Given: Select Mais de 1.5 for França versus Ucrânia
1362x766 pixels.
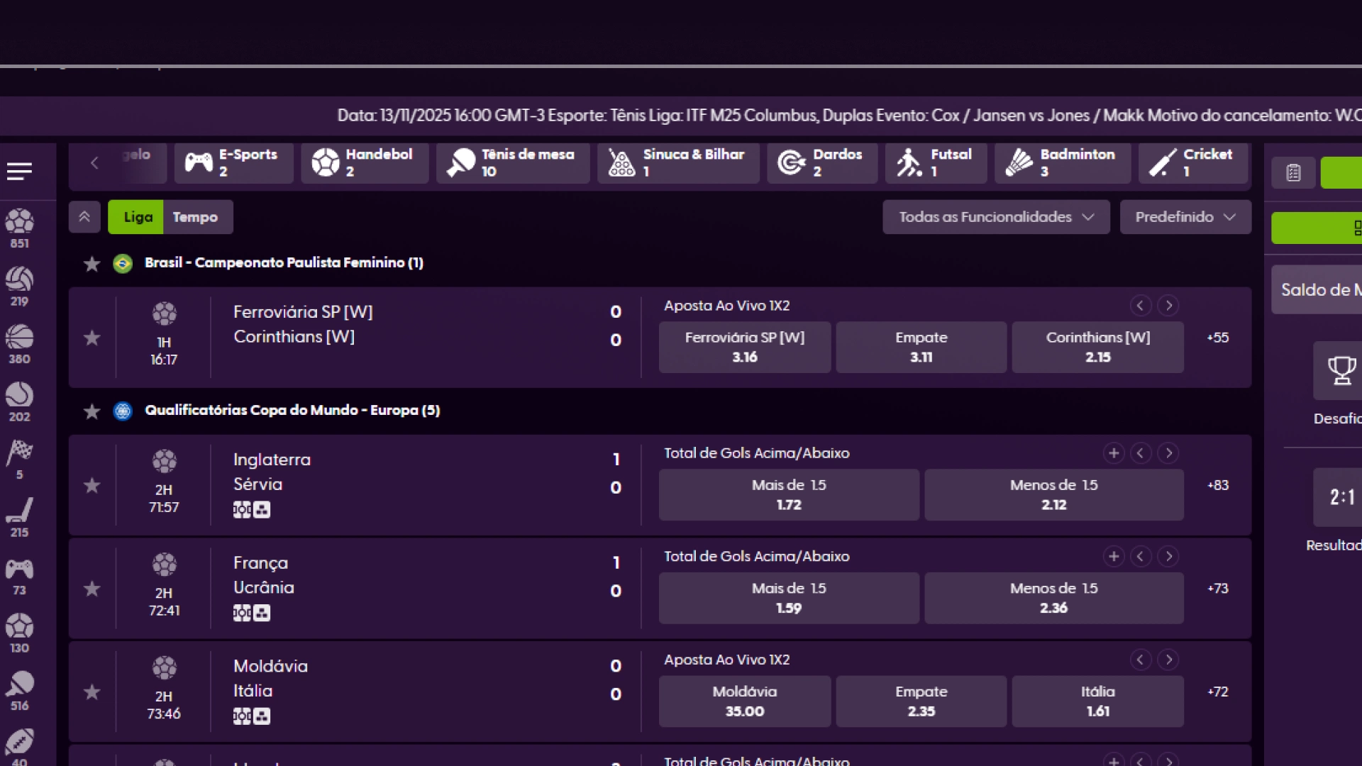Looking at the screenshot, I should click(x=789, y=598).
